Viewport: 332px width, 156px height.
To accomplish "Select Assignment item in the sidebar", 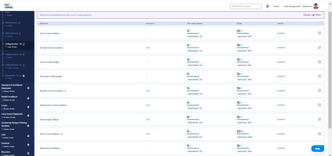I will click(x=12, y=76).
